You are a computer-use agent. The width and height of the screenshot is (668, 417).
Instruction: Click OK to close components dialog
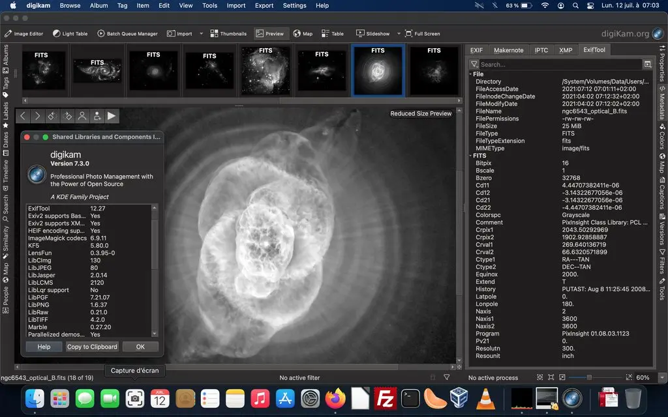(x=140, y=347)
